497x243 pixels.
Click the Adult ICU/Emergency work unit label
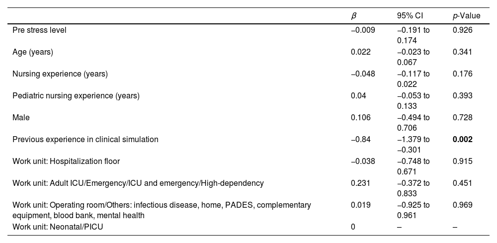point(138,183)
